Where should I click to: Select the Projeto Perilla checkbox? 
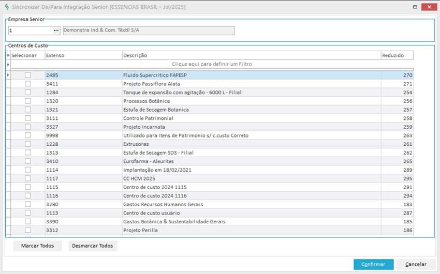(x=28, y=230)
